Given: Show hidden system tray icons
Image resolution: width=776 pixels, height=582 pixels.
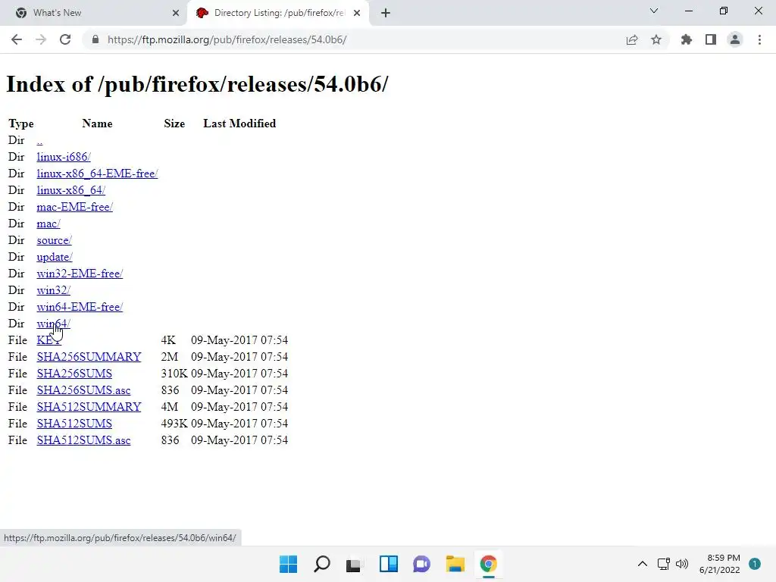Looking at the screenshot, I should coord(643,564).
